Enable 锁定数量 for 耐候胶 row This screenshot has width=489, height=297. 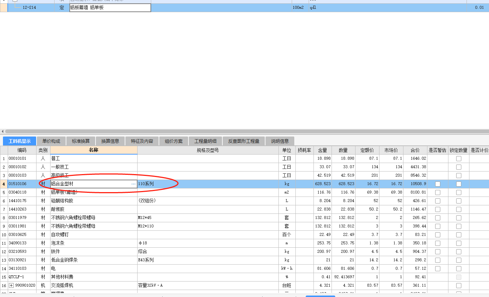(459, 209)
